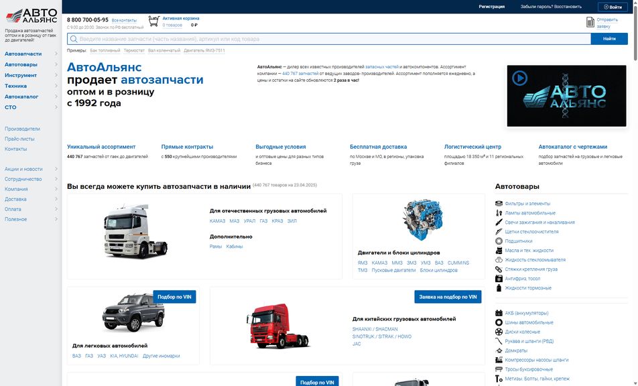Expand the Автотовары menu arrow
This screenshot has height=386, width=638.
[56, 64]
